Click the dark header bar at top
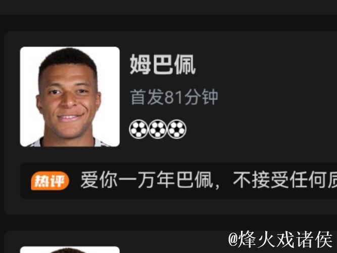Viewport: 337px width, 253px height. [x=169, y=7]
